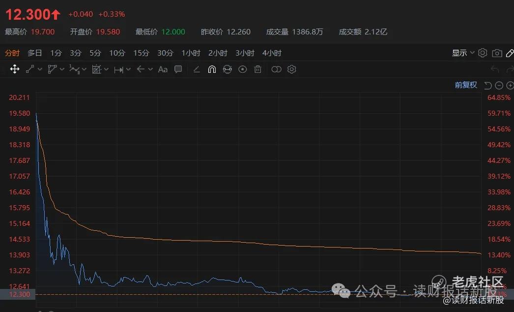Toggle drawings visibility eye icon
This screenshot has width=514, height=312.
243,69
